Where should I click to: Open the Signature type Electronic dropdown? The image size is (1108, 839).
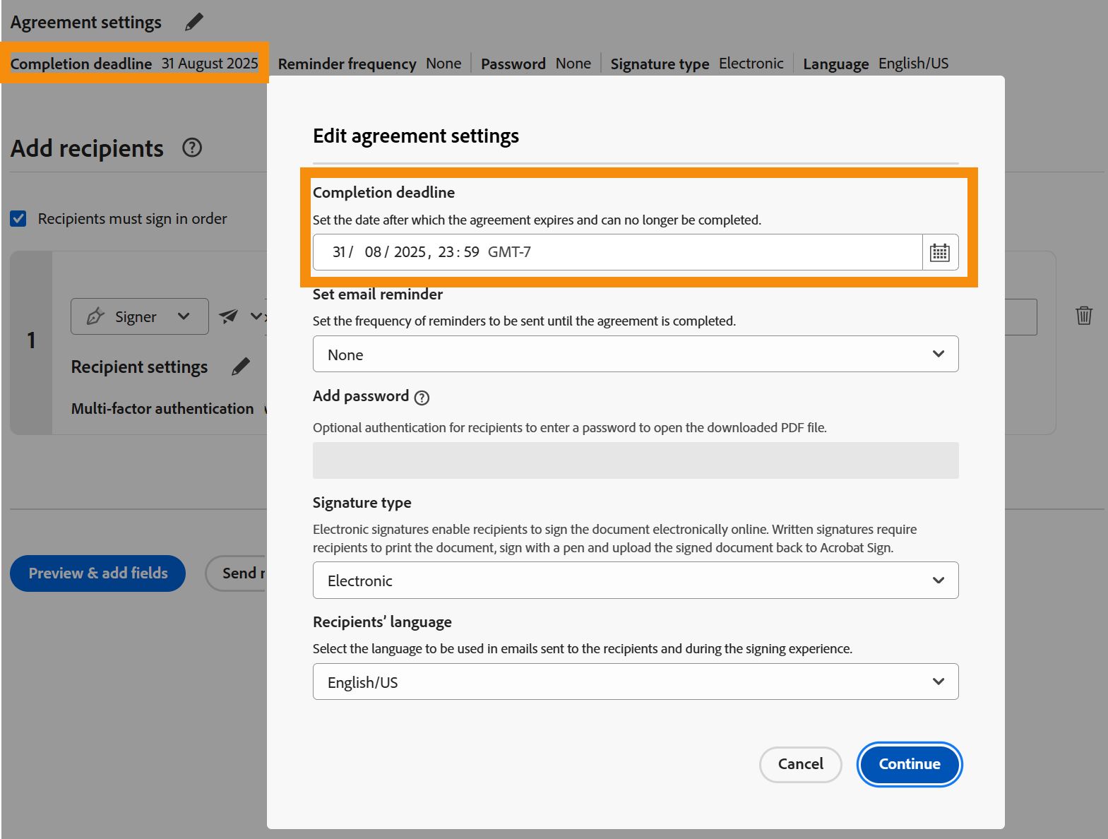coord(635,581)
